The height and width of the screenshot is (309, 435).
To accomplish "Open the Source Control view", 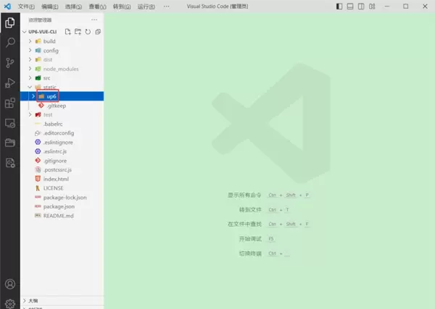I will (10, 63).
